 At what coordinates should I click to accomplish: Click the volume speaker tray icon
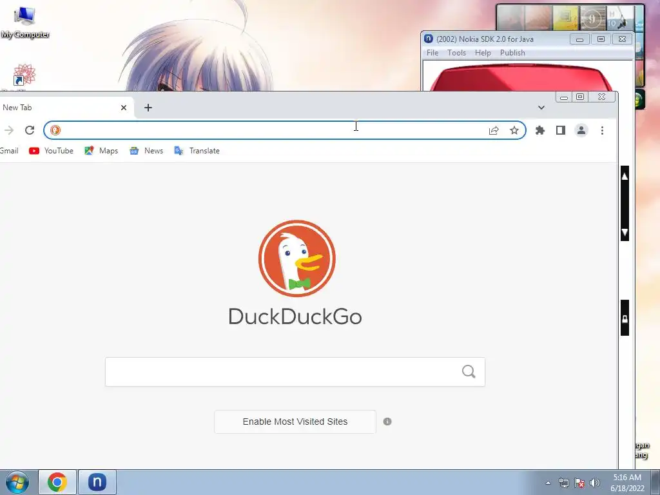[x=595, y=483]
